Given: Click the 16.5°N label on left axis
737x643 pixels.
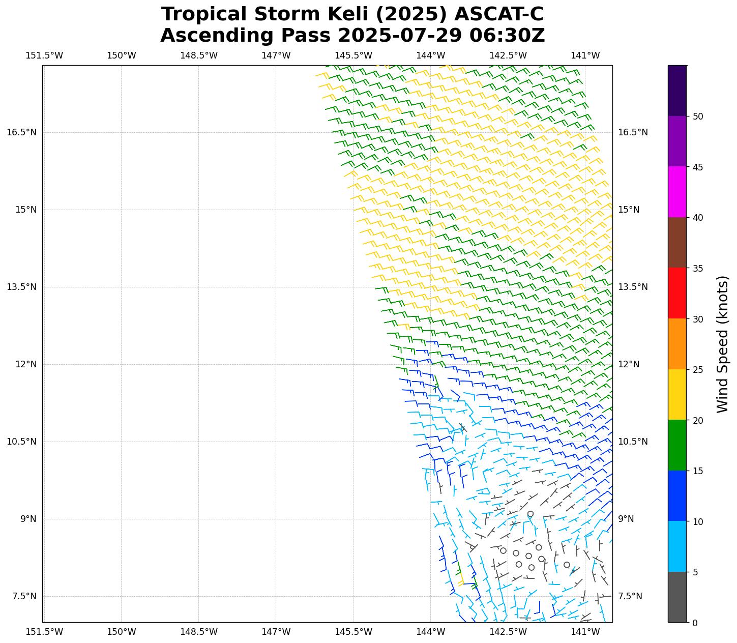Looking at the screenshot, I should coord(21,132).
